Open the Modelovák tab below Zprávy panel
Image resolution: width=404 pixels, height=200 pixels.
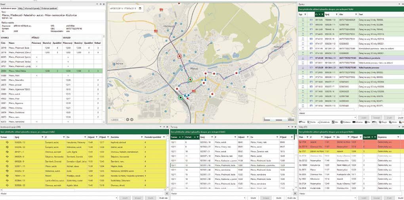[324, 122]
